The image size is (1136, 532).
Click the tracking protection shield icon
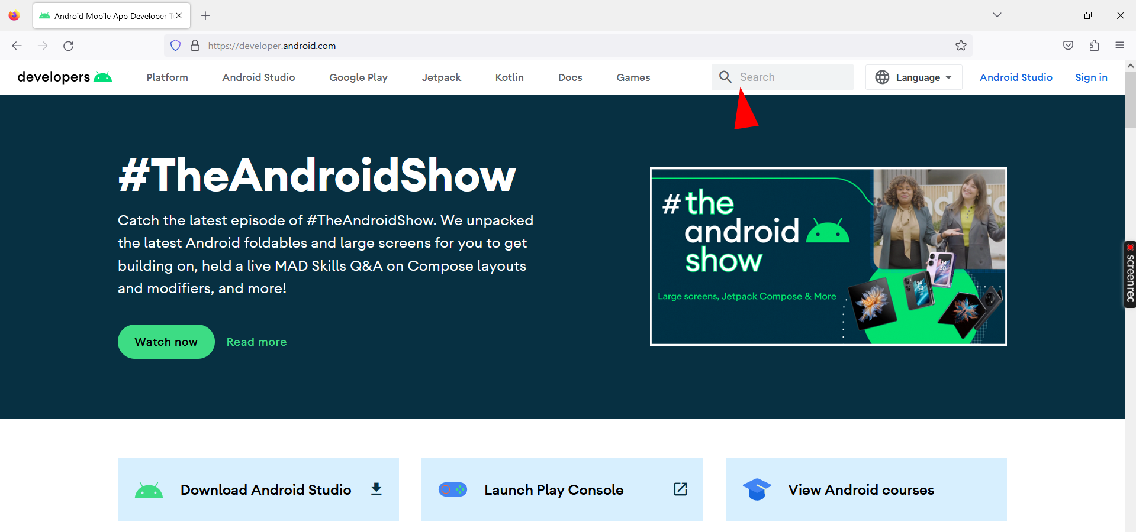[x=175, y=45]
